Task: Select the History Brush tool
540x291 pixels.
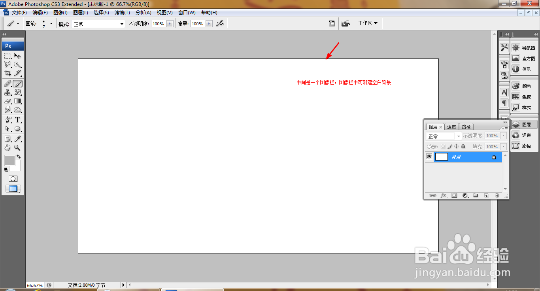Action: coord(17,93)
